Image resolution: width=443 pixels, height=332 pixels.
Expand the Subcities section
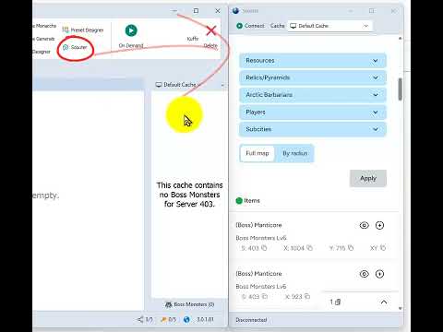pos(312,129)
